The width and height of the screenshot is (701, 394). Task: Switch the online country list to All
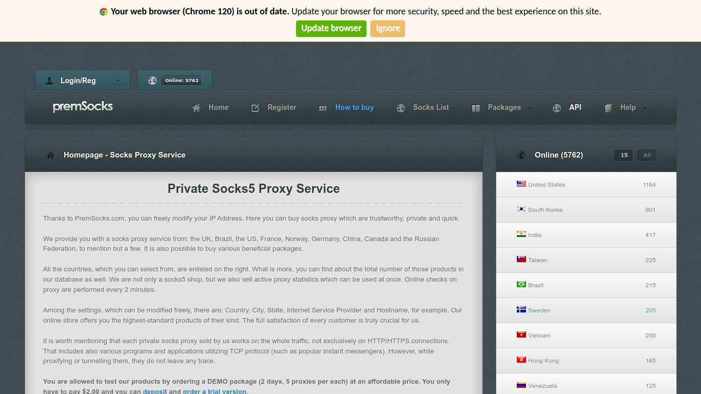[646, 155]
